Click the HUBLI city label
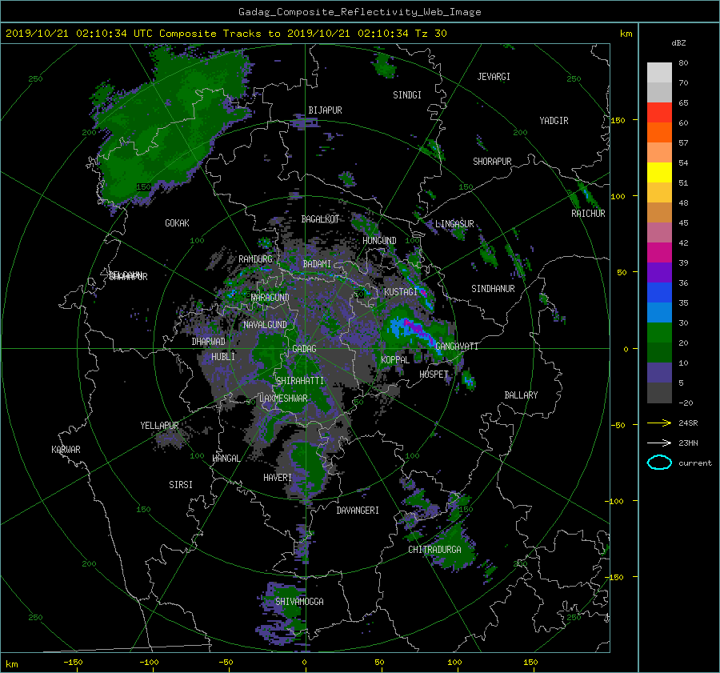 [x=222, y=357]
